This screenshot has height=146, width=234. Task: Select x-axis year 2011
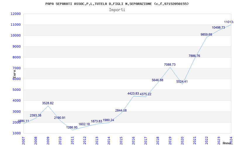click(x=72, y=141)
